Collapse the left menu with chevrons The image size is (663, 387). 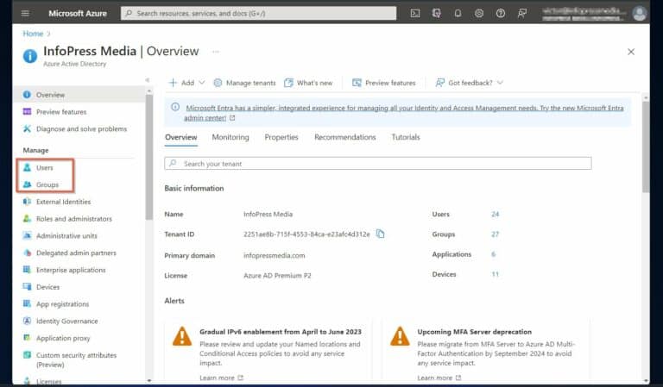147,80
